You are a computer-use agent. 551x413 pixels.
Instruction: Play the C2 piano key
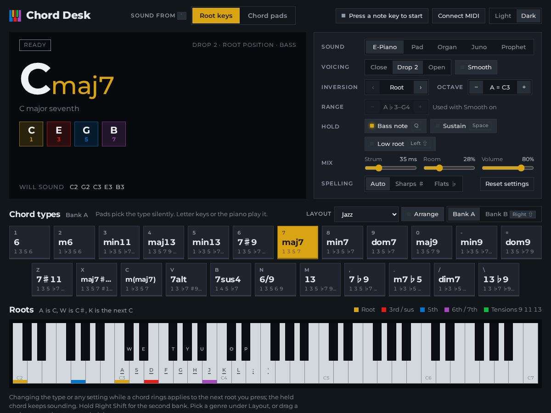click(x=20, y=372)
